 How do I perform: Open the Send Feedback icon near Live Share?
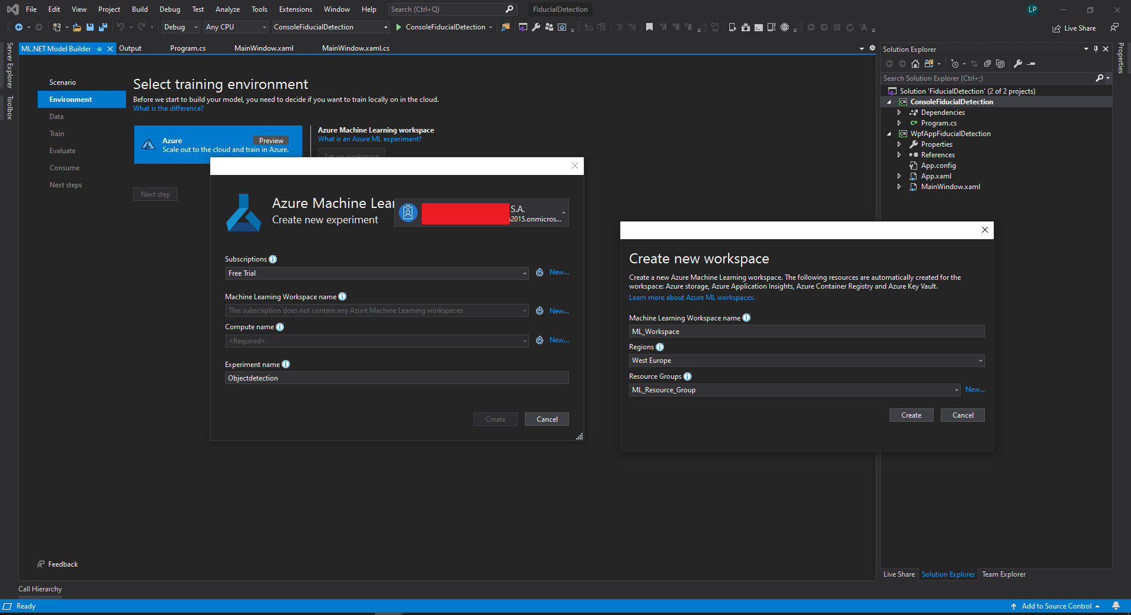click(x=1114, y=28)
